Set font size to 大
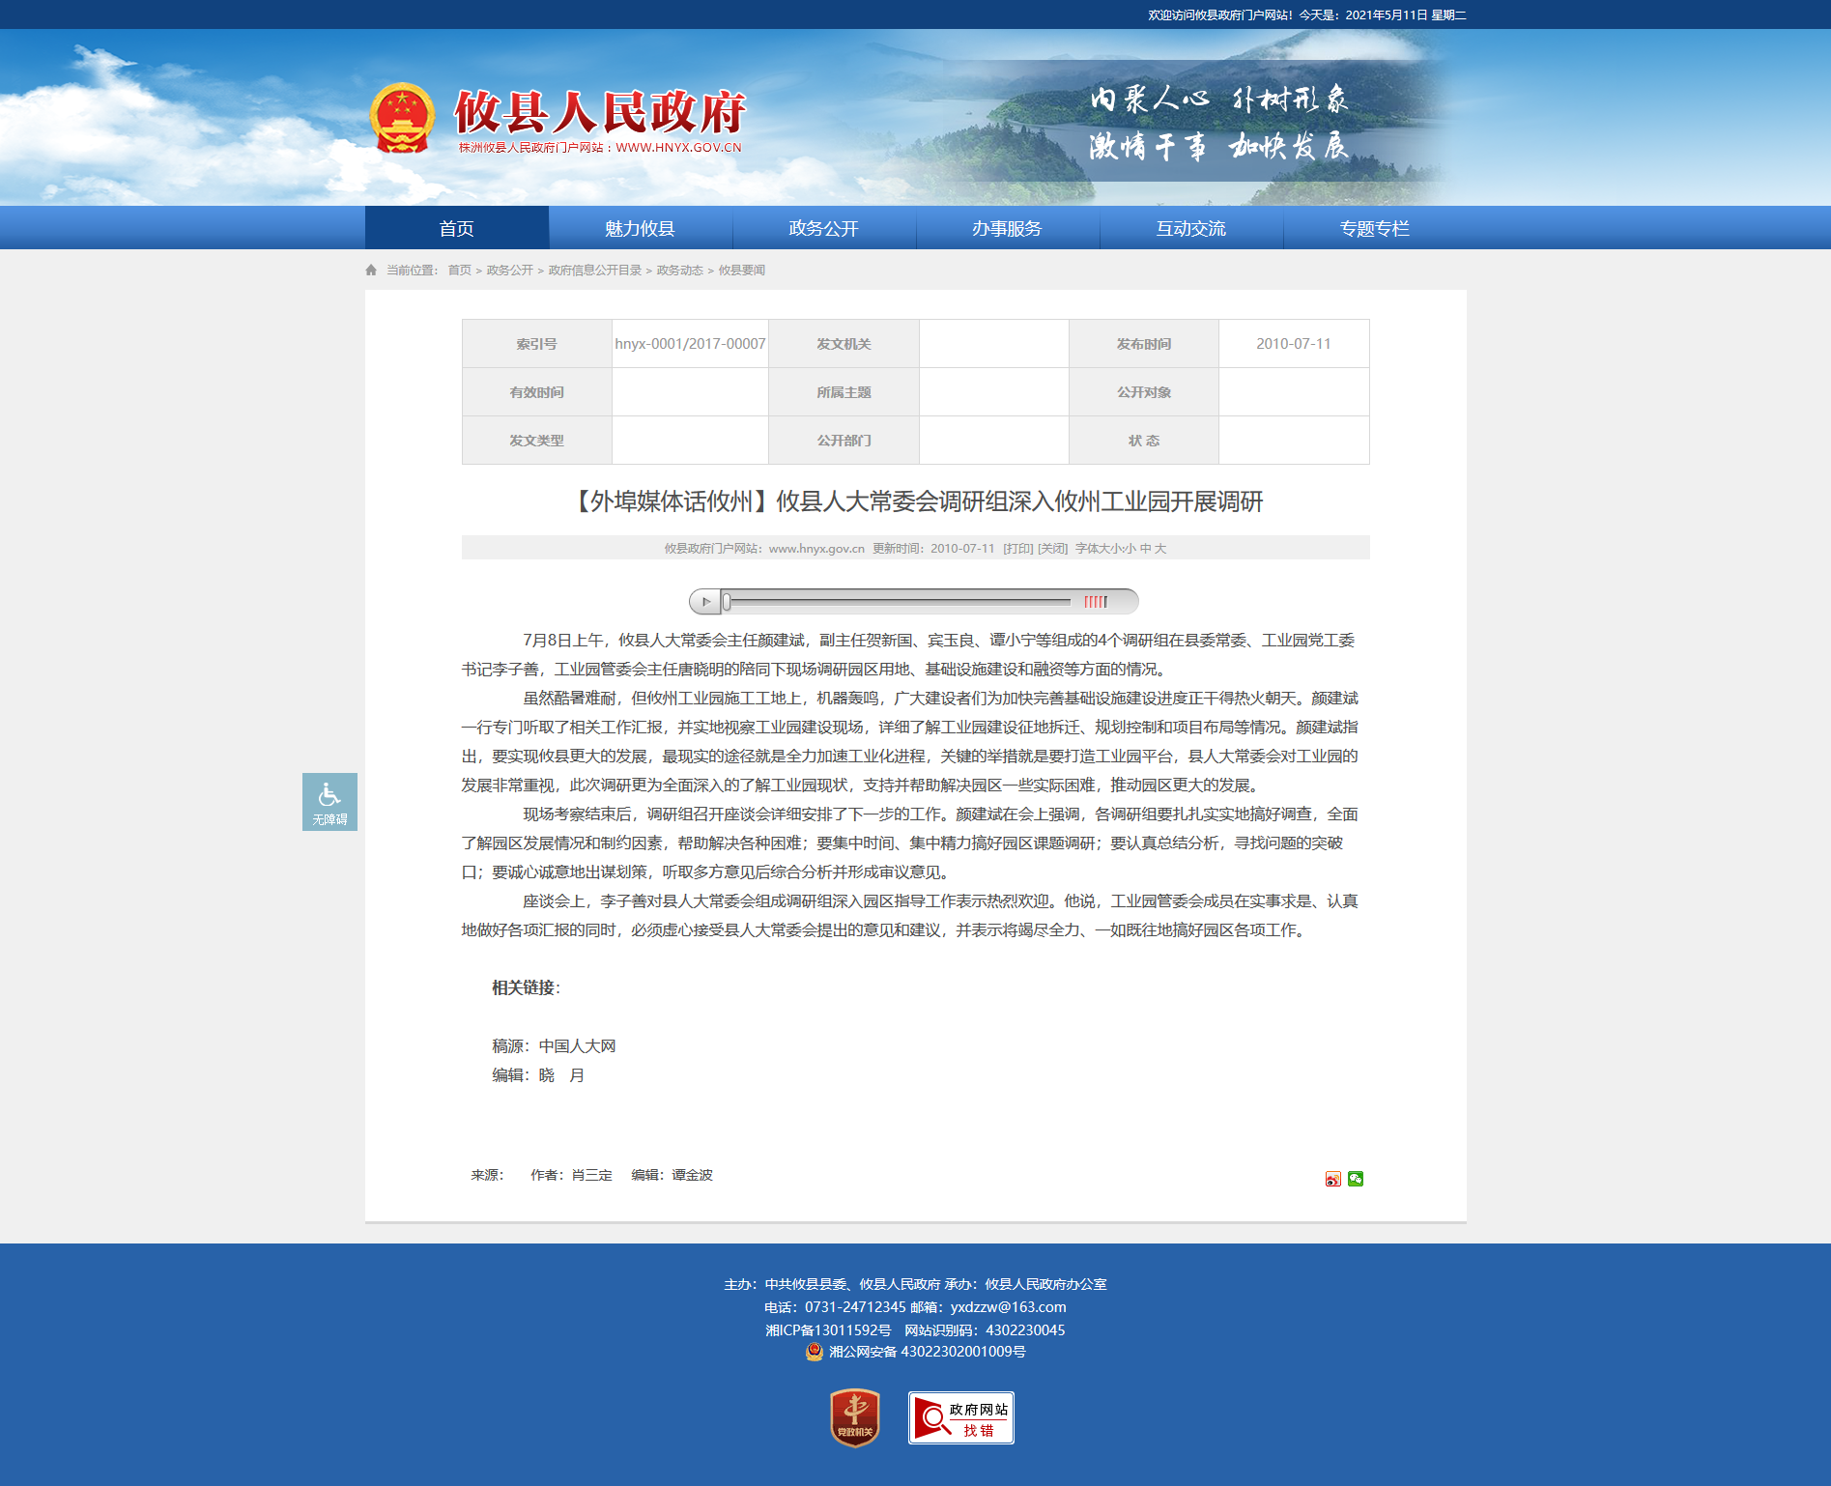The image size is (1831, 1486). (x=1160, y=549)
